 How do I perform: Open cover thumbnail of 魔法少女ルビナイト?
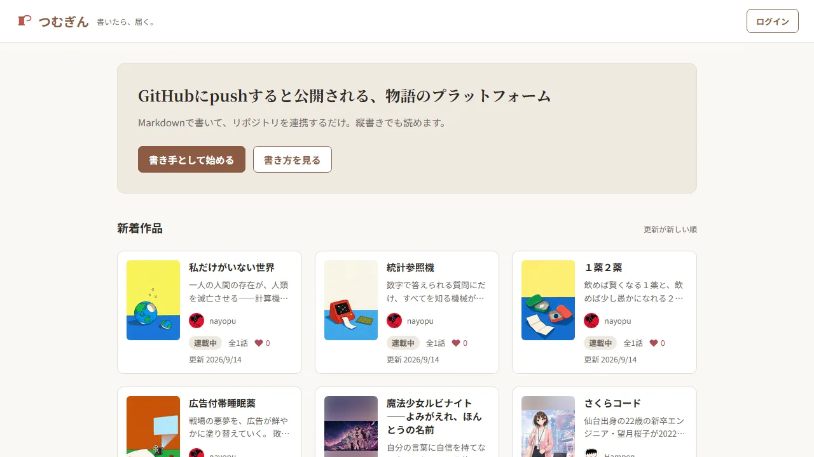[351, 427]
